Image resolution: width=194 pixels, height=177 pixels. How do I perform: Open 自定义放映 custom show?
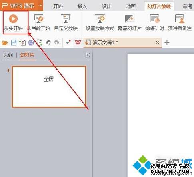click(x=66, y=23)
